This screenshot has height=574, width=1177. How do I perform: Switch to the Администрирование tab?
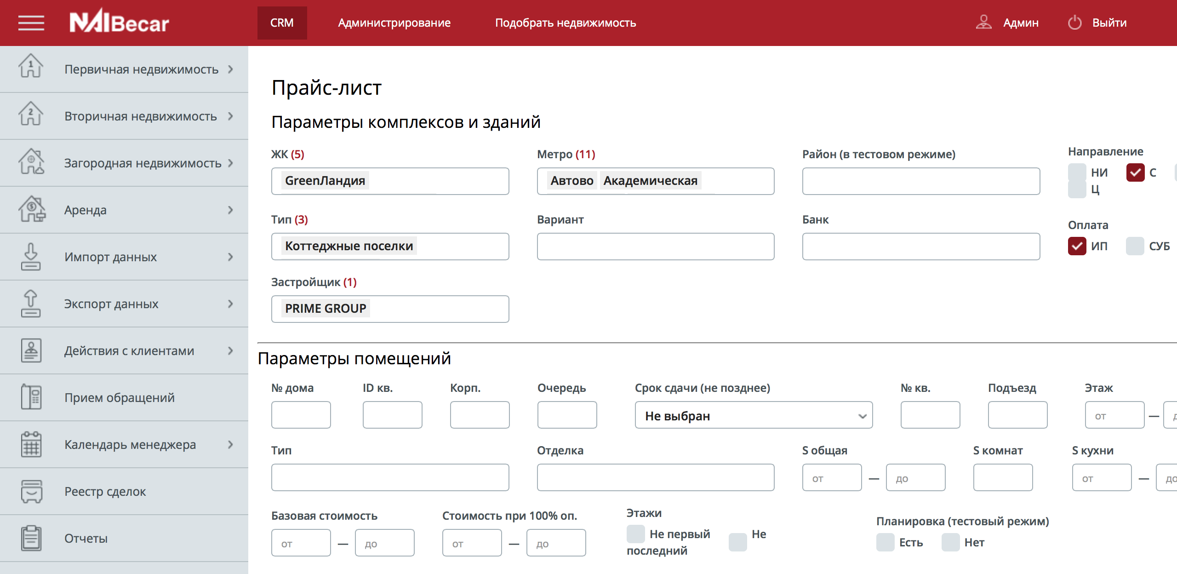394,23
